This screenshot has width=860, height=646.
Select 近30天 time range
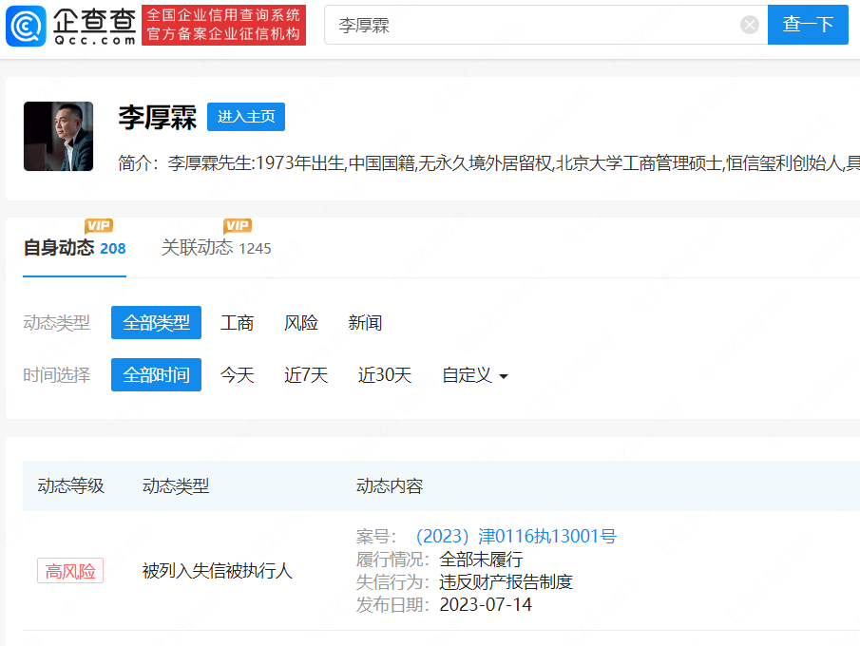385,375
